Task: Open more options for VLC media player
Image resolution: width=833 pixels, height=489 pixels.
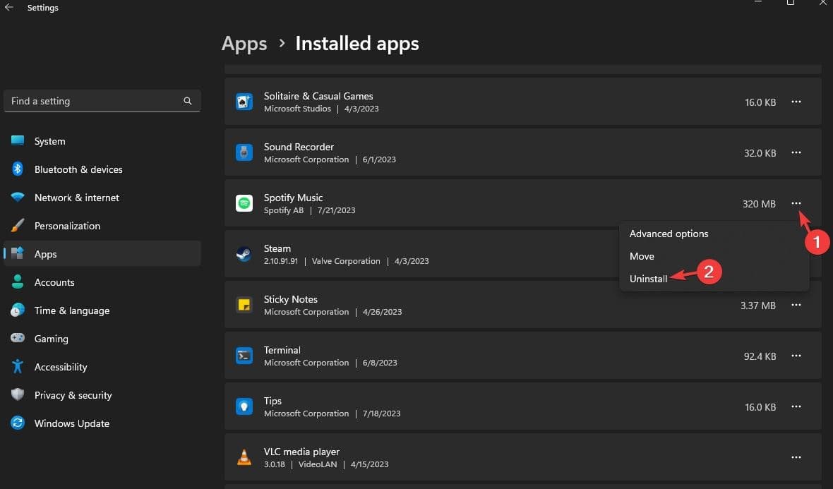Action: [x=796, y=457]
